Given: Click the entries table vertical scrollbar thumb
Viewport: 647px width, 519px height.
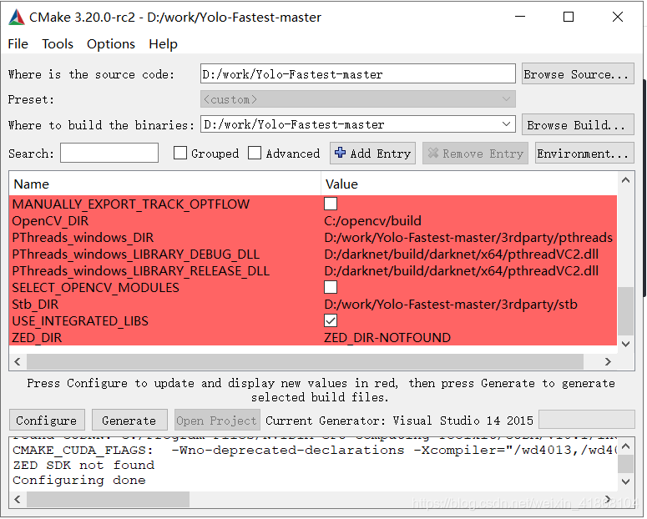Looking at the screenshot, I should pos(625,311).
